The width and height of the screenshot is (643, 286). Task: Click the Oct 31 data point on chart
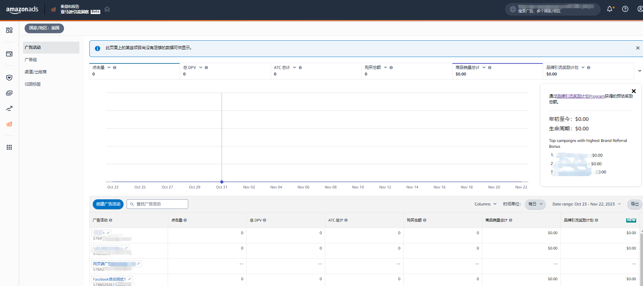(x=222, y=182)
